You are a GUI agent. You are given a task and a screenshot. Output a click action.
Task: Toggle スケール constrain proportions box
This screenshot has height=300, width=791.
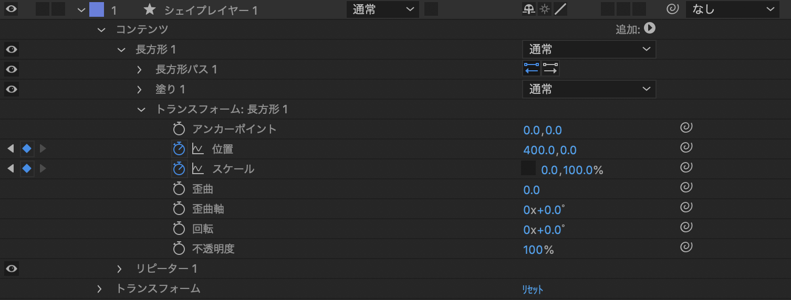click(528, 168)
